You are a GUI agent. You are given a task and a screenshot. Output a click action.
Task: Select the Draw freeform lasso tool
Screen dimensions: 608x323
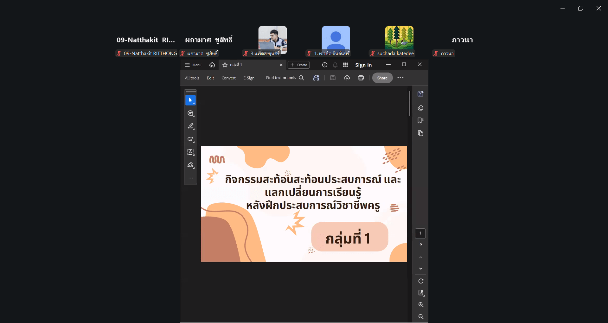coord(190,139)
